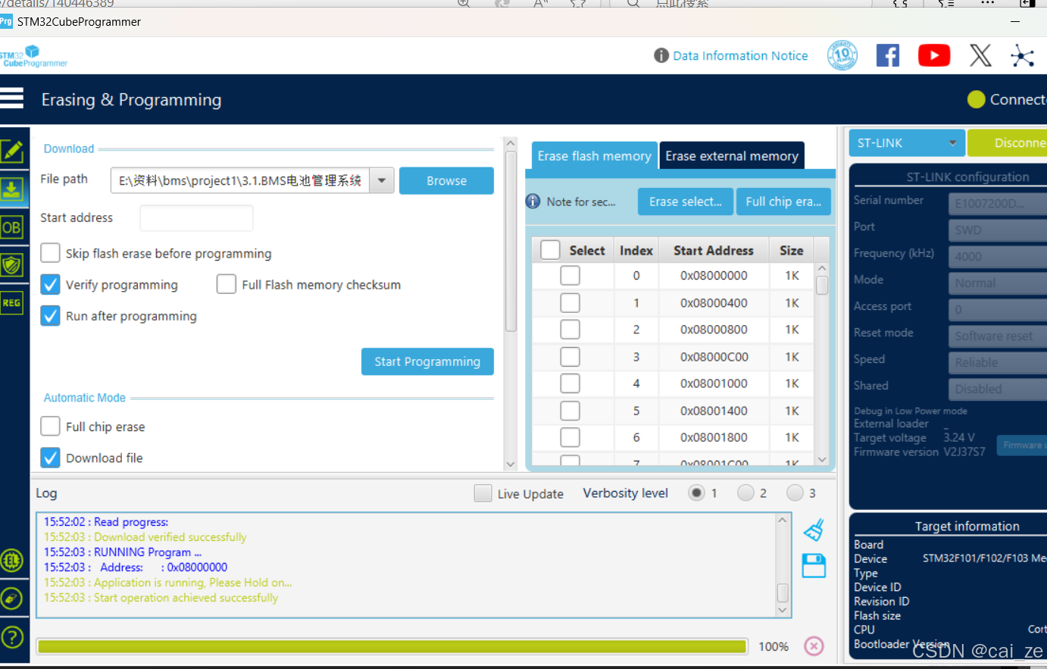Select the Erasing & Programming download icon
Viewport: 1047px width, 669px height.
(x=11, y=189)
